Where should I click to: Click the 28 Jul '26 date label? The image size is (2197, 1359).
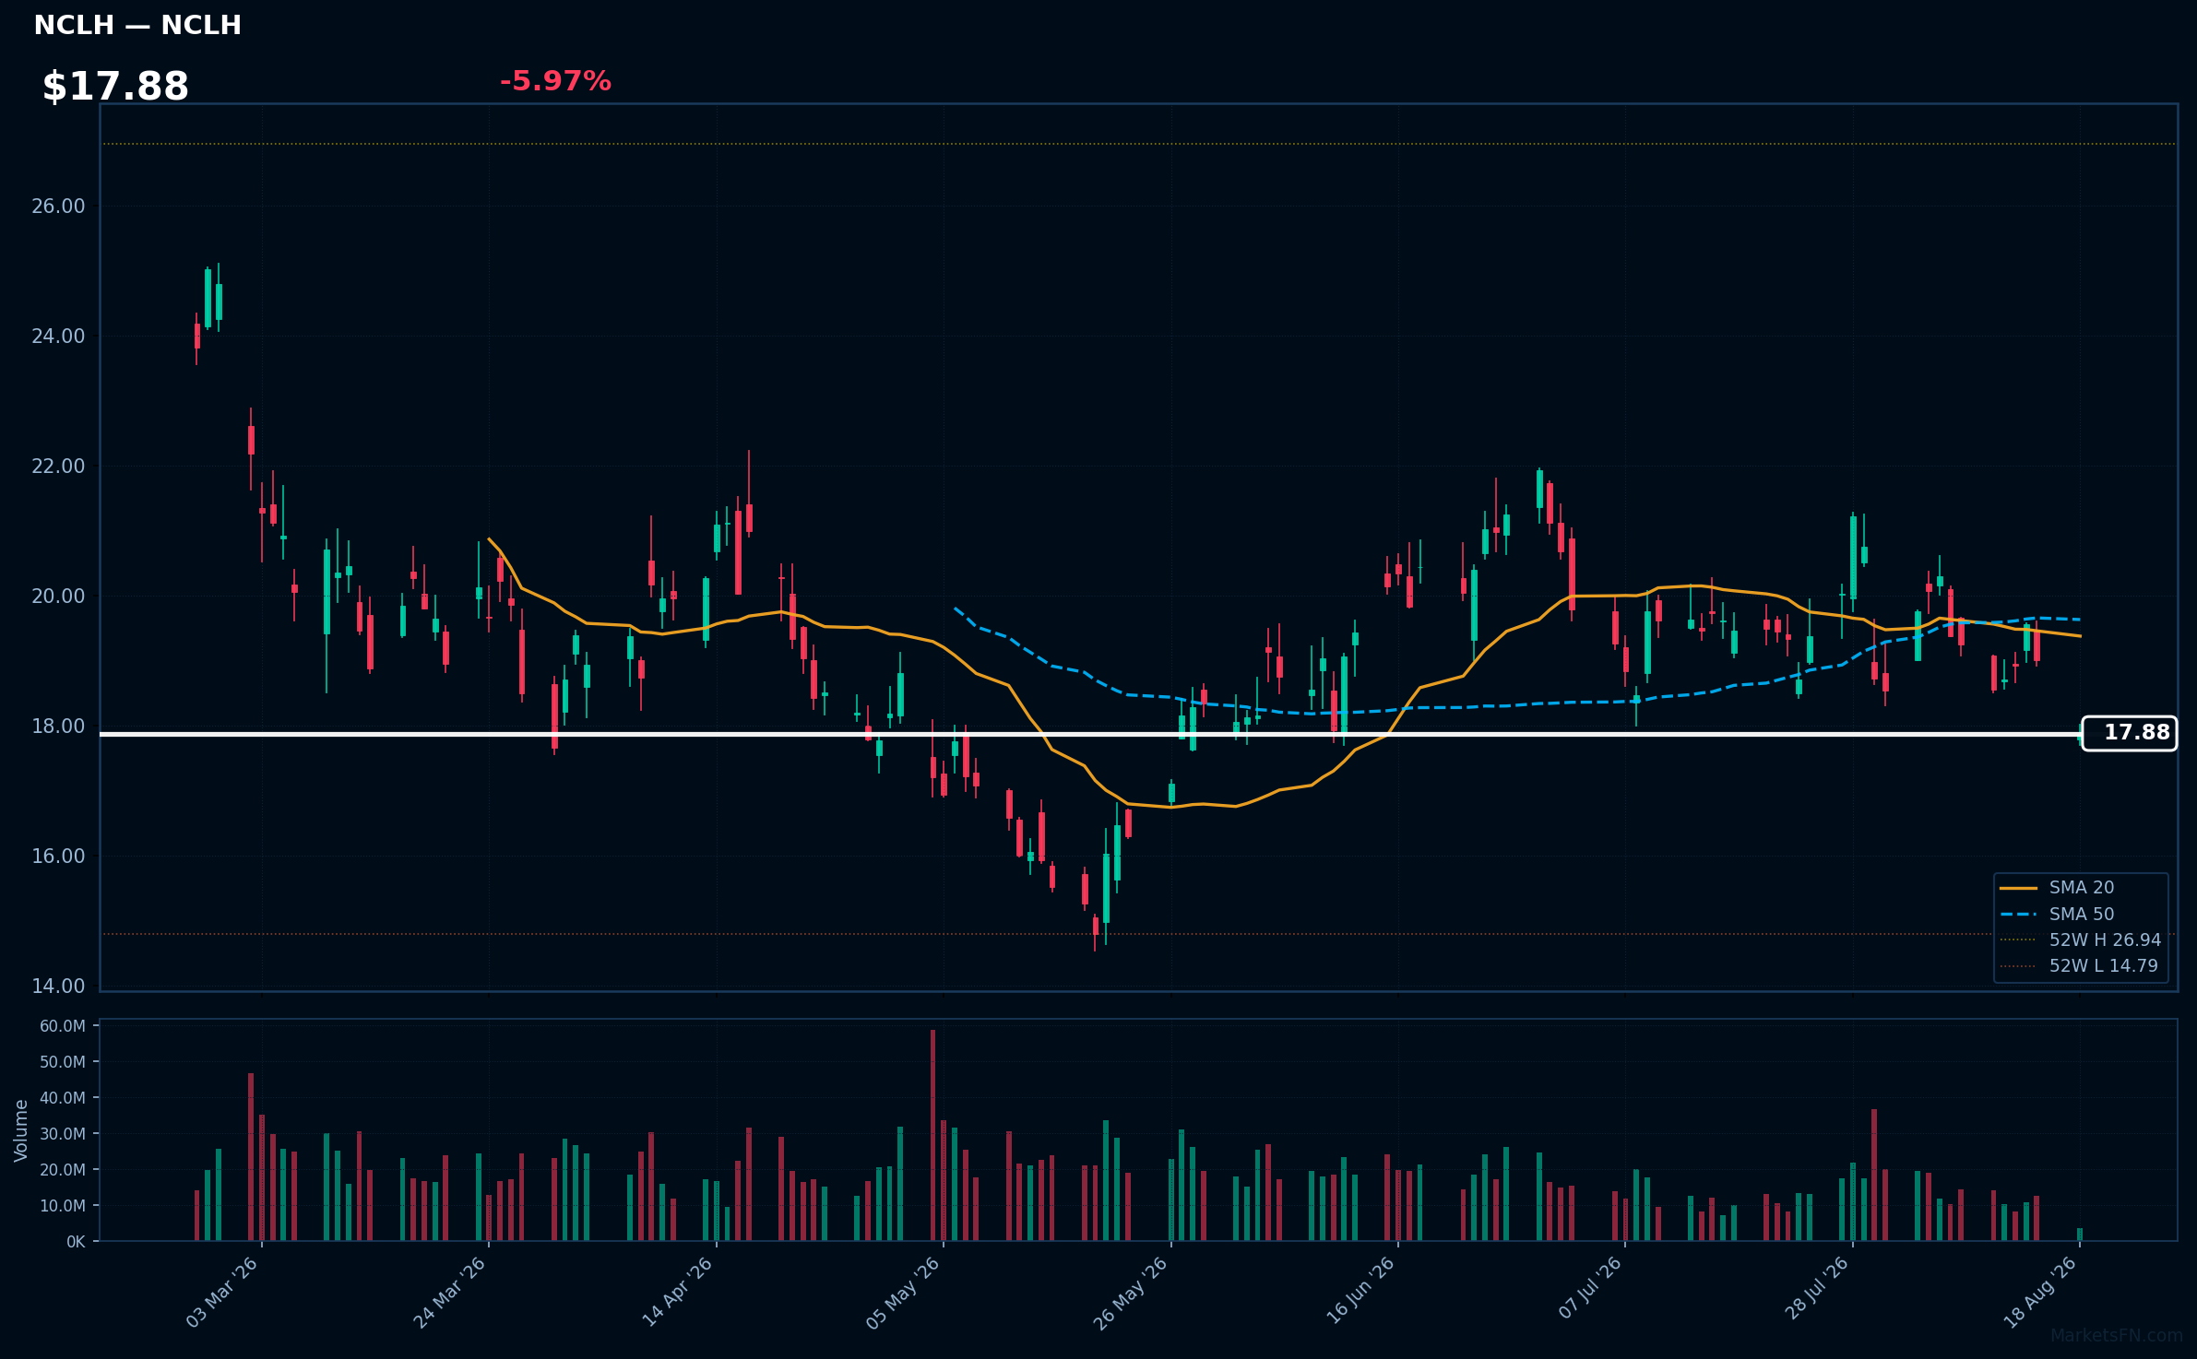click(x=1817, y=1288)
